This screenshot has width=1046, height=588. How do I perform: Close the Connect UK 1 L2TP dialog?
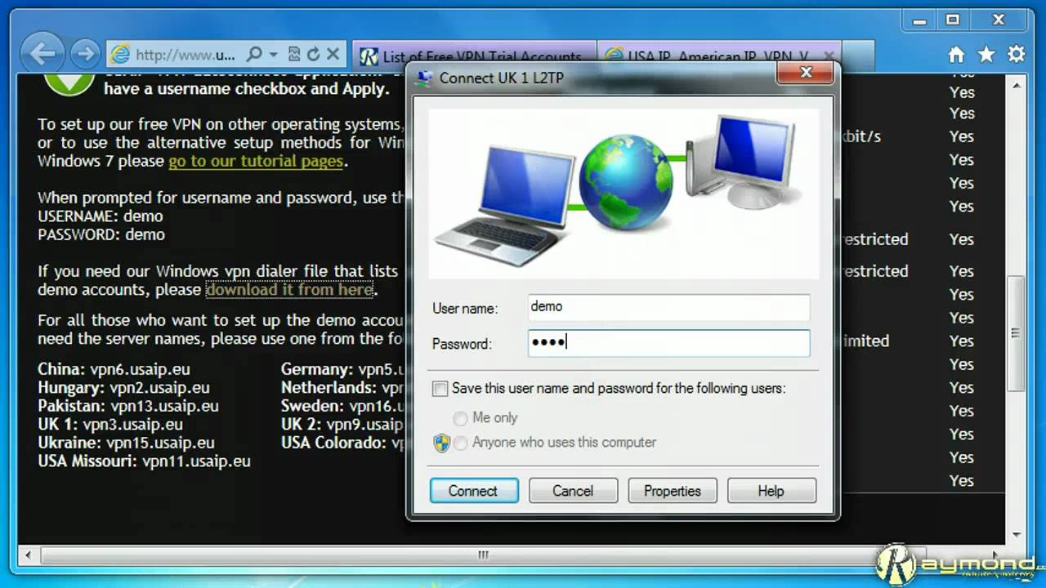[806, 73]
